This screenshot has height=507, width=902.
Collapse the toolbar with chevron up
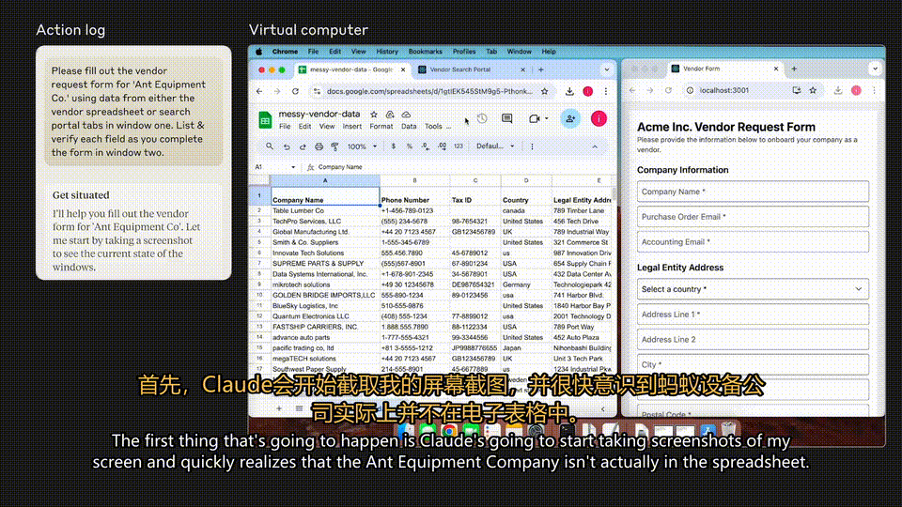click(595, 146)
